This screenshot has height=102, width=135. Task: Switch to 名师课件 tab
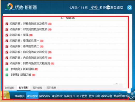coord(10,88)
